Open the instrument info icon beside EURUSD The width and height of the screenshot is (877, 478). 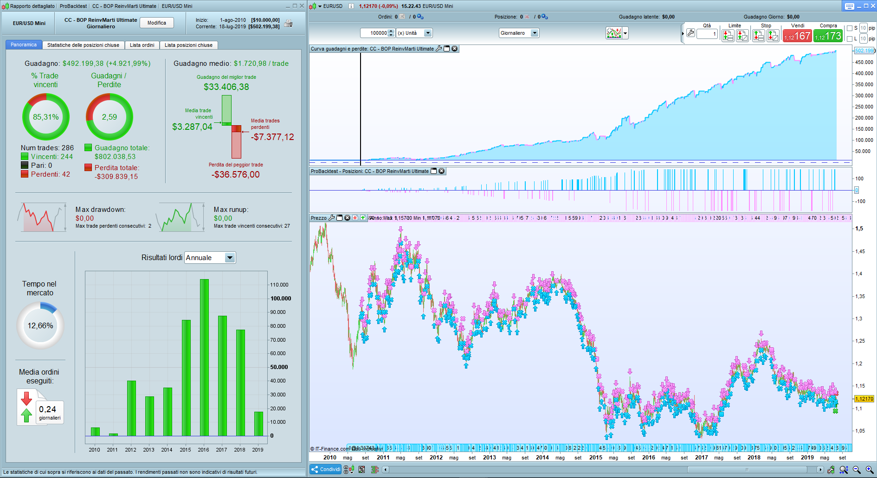351,6
